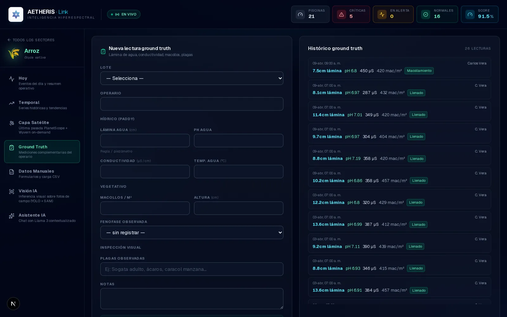507x317 pixels.
Task: Focus the Operario input field
Action: [x=192, y=104]
